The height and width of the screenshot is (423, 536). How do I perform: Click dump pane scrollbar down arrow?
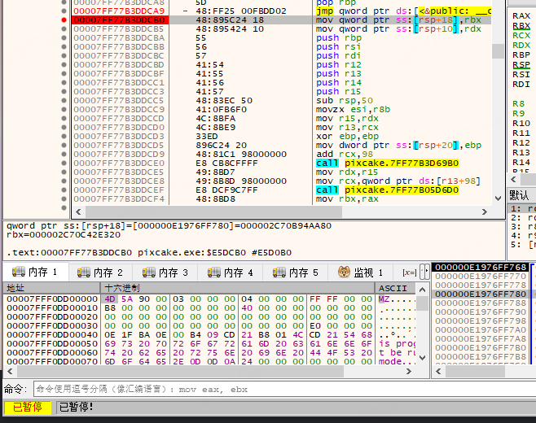coord(423,358)
